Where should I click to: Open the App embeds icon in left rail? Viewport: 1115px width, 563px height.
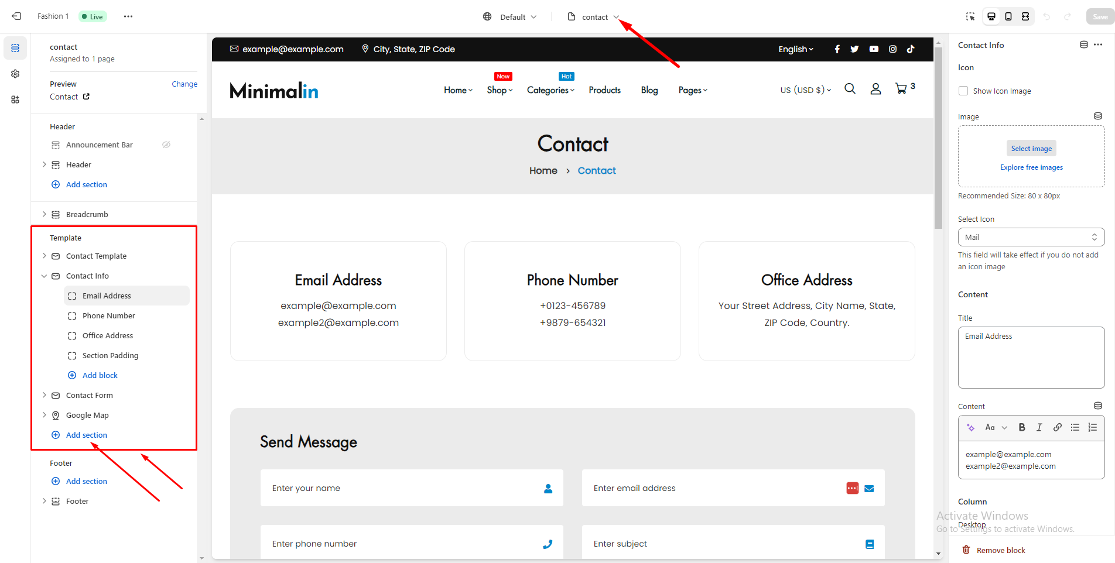coord(15,99)
